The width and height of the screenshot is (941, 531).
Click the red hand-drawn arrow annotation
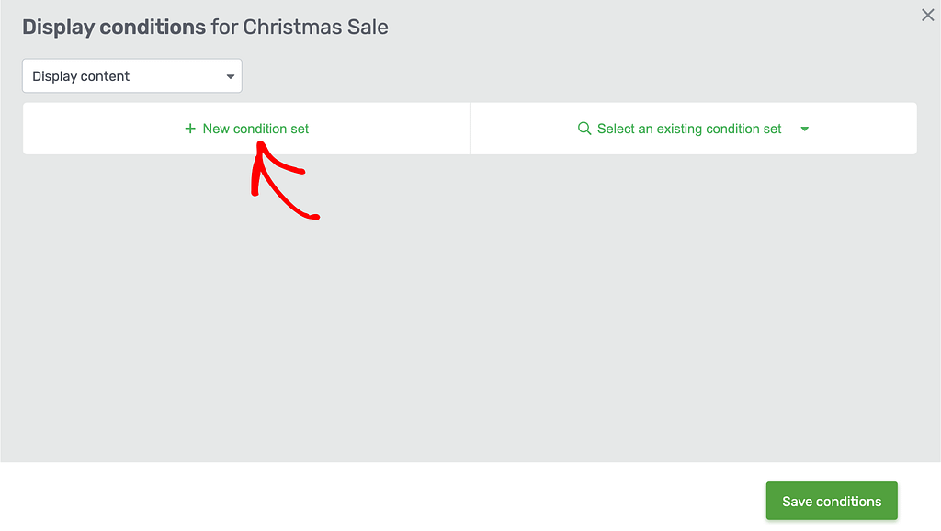tap(282, 180)
